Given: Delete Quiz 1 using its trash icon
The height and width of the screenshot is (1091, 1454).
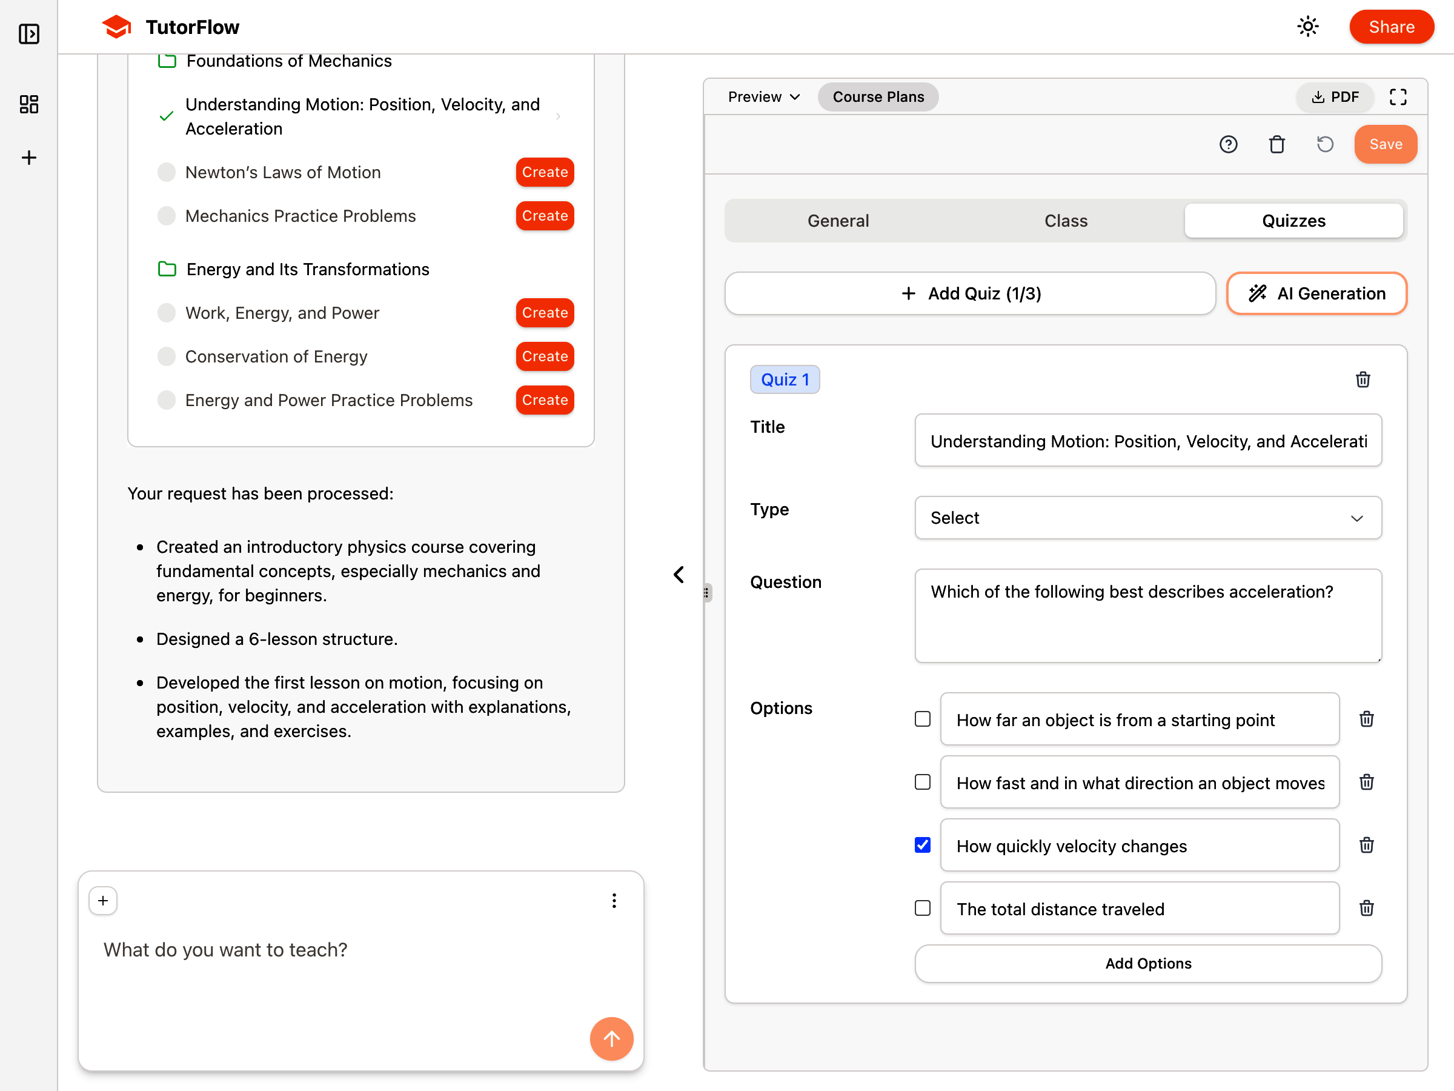Looking at the screenshot, I should click(x=1363, y=379).
